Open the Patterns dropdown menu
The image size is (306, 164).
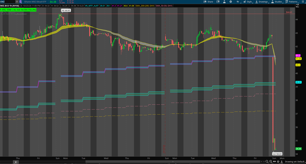pos(292,2)
